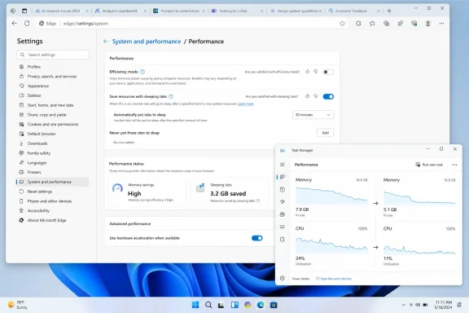The height and width of the screenshot is (313, 469).
Task: Open Profiles settings section
Action: [53, 67]
